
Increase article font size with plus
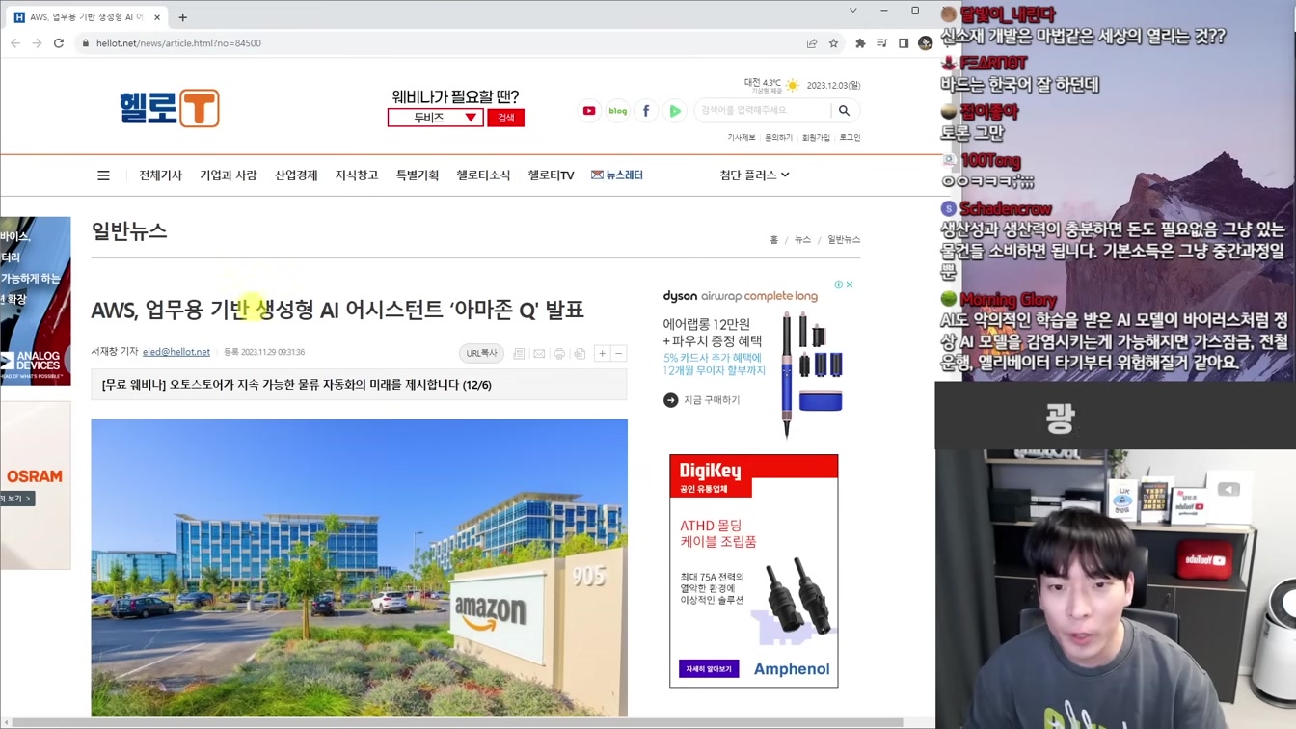(602, 354)
